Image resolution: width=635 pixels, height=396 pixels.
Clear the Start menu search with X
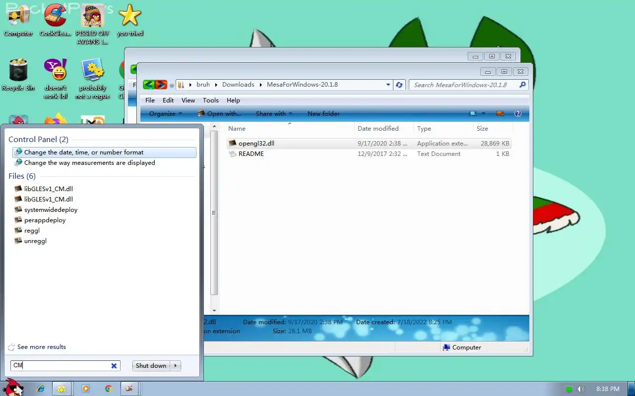114,366
